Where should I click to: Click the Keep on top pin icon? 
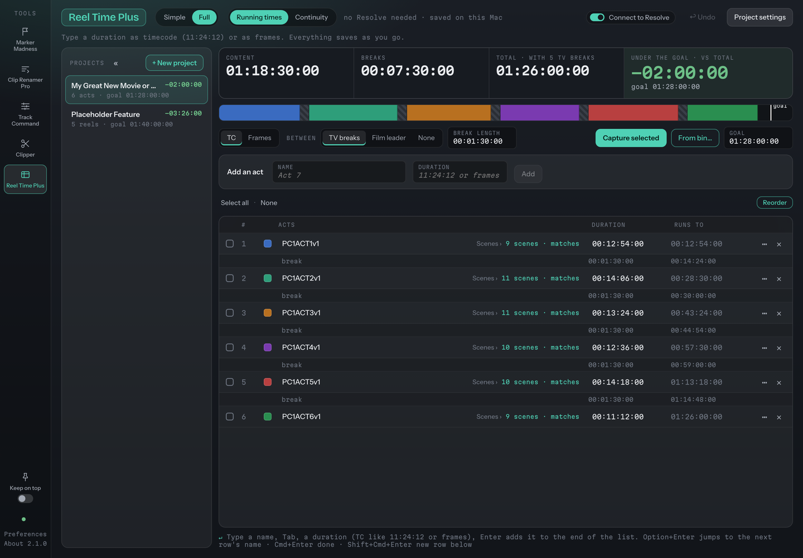(25, 477)
